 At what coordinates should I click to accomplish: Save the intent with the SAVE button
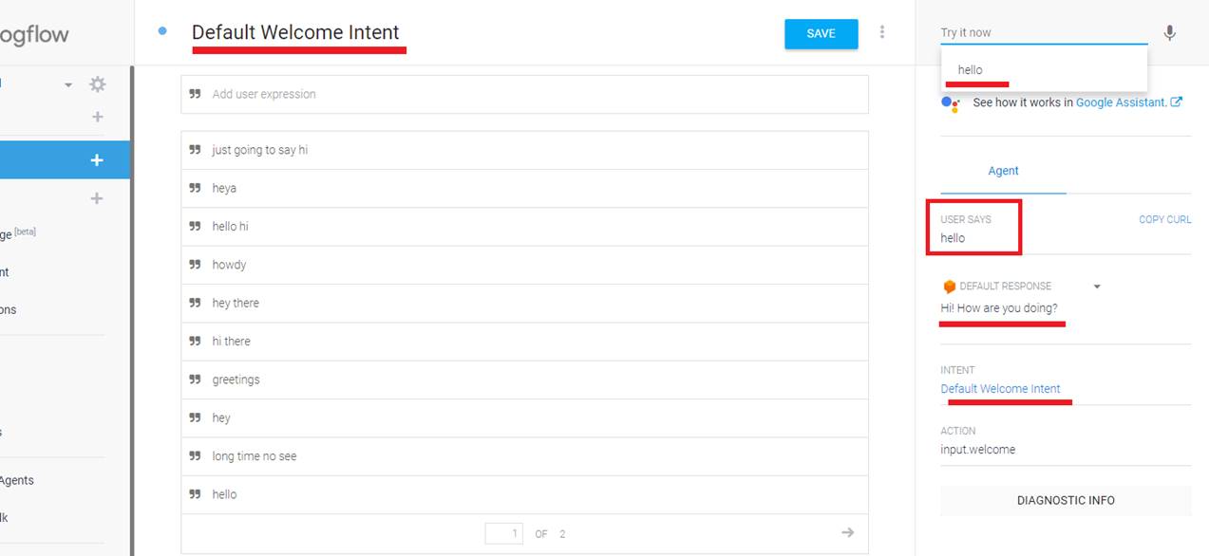point(821,33)
